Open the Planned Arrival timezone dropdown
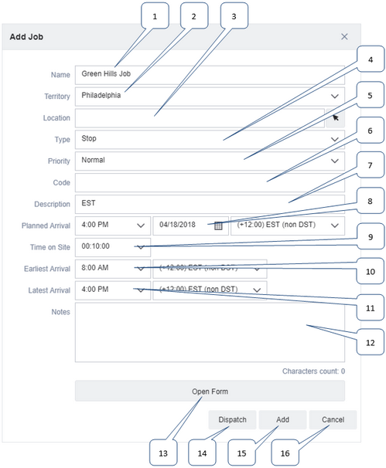 288,226
